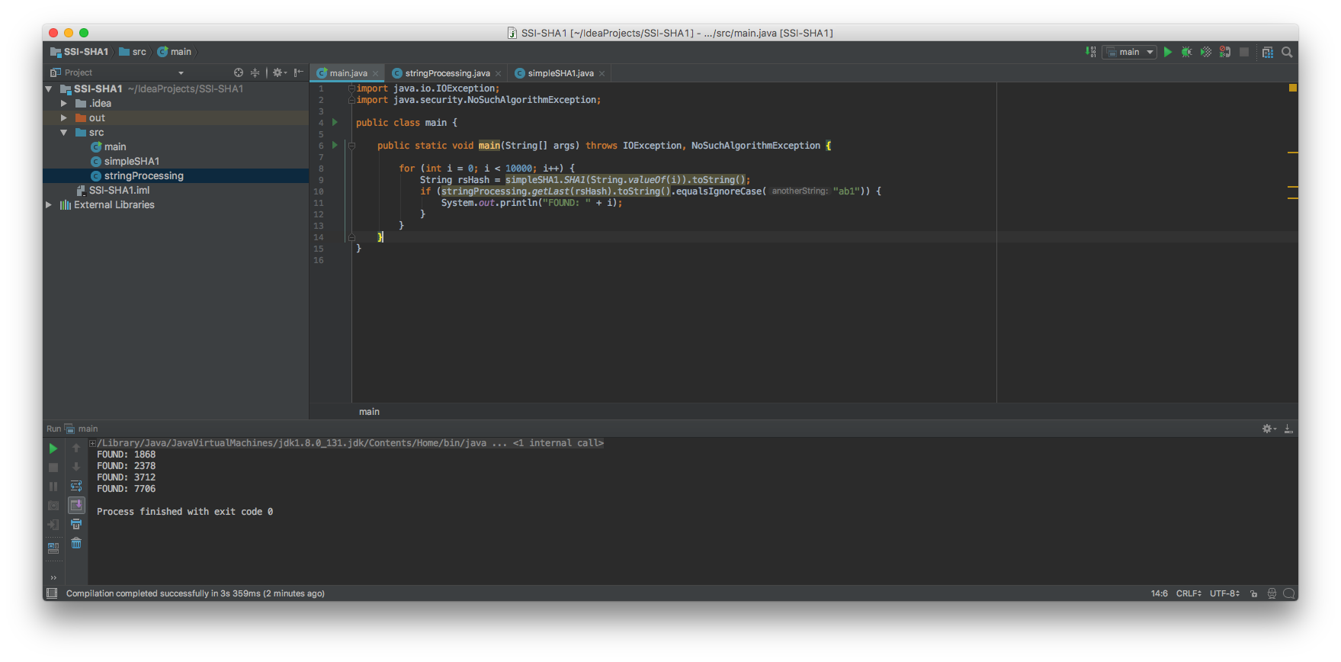This screenshot has width=1341, height=662.
Task: Click SSI-SHA1 in the navigation breadcrumb
Action: pos(79,52)
